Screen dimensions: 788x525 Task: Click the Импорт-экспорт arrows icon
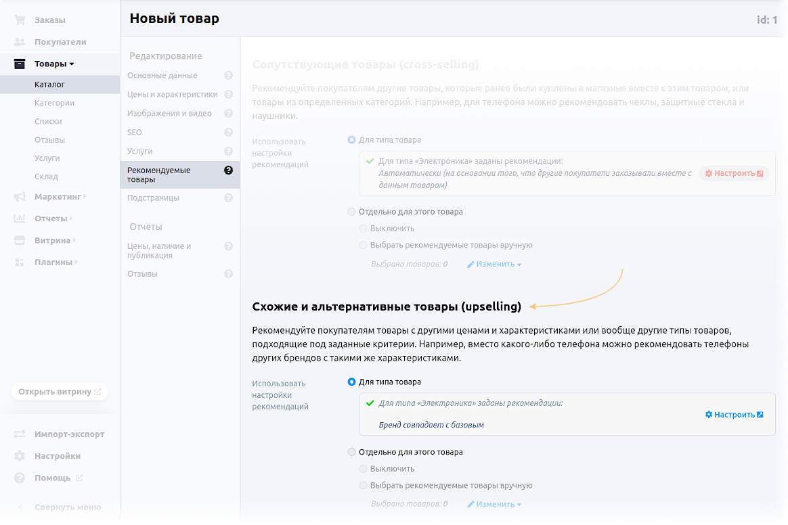click(x=20, y=434)
